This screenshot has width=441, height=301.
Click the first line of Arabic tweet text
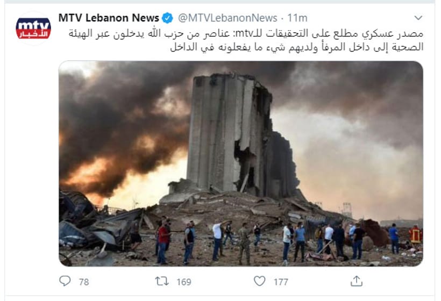pyautogui.click(x=246, y=34)
